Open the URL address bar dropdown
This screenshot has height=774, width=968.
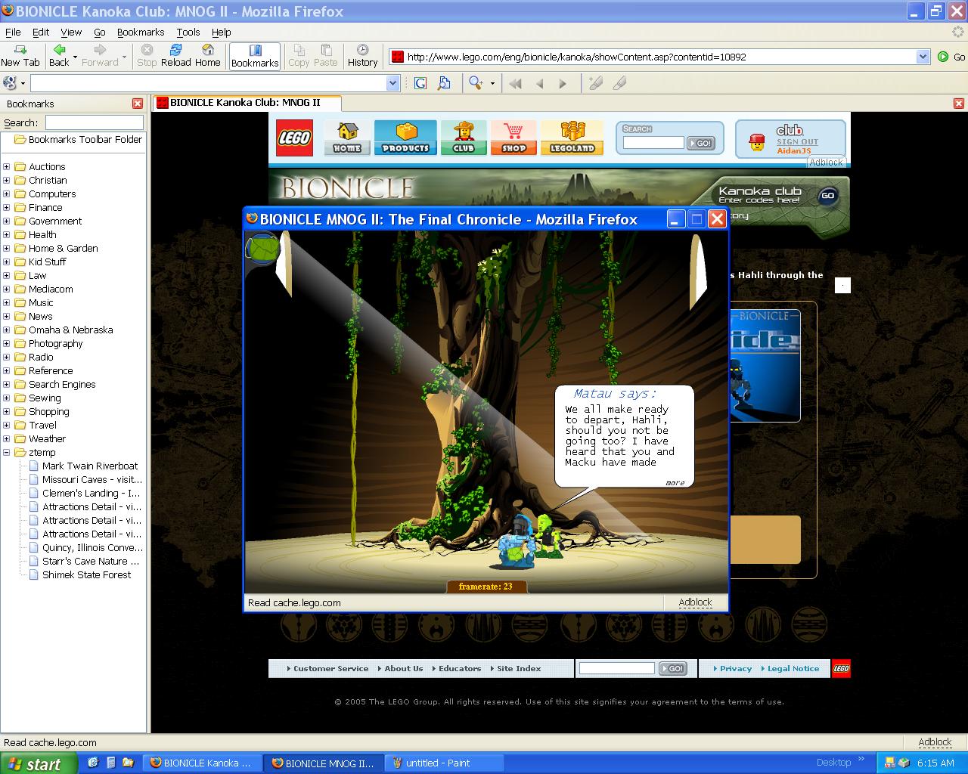[923, 57]
